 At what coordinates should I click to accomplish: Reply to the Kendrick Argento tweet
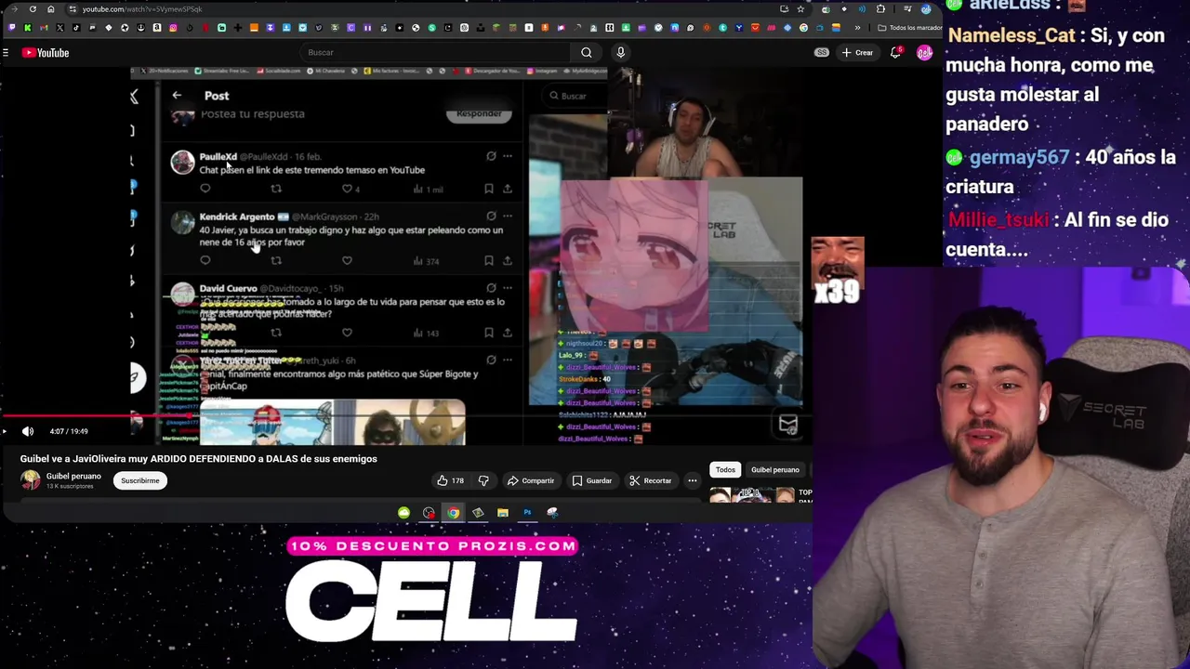click(x=205, y=260)
